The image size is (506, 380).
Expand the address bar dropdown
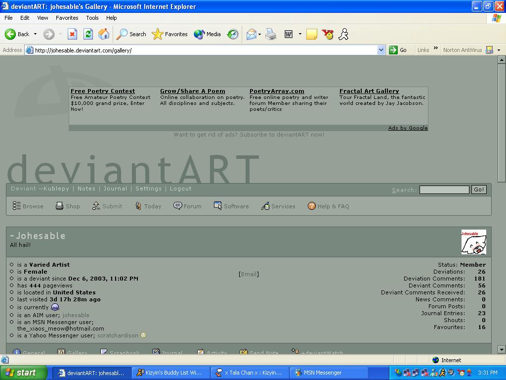pos(381,50)
